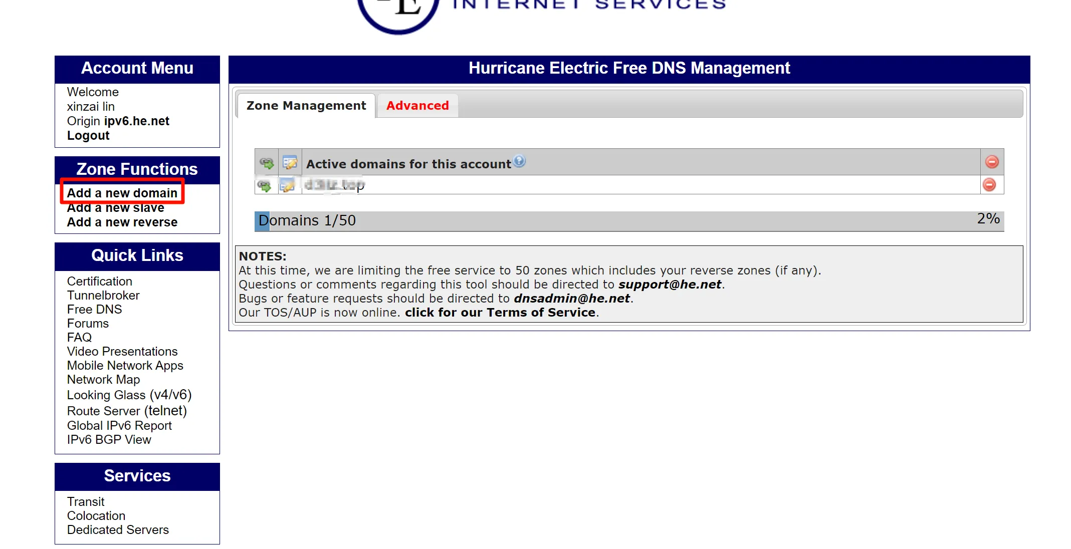
Task: Click the Domains 1/50 usage progress bar
Action: (x=628, y=220)
